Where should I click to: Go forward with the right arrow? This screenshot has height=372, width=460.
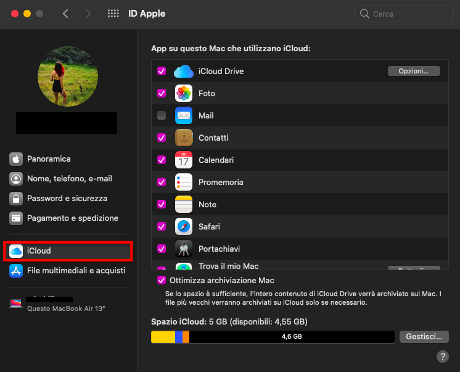pyautogui.click(x=88, y=14)
